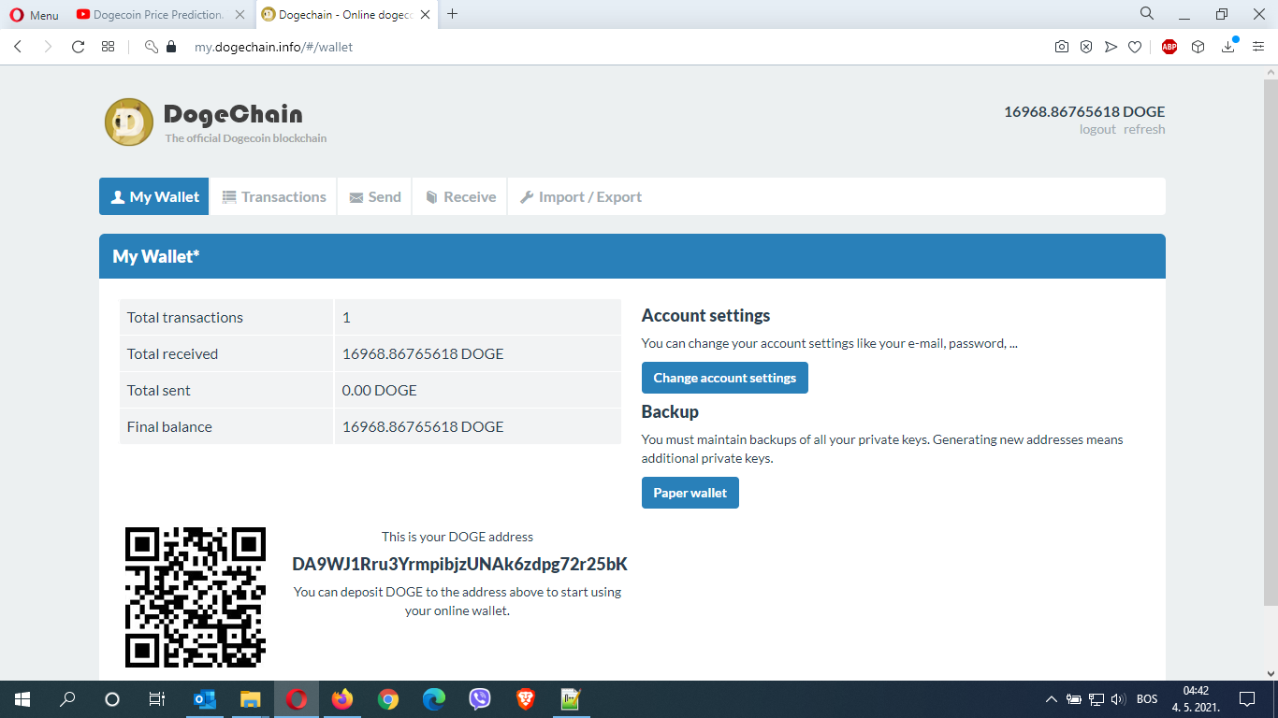
Task: Launch Microsoft Edge from the taskbar
Action: coord(434,699)
